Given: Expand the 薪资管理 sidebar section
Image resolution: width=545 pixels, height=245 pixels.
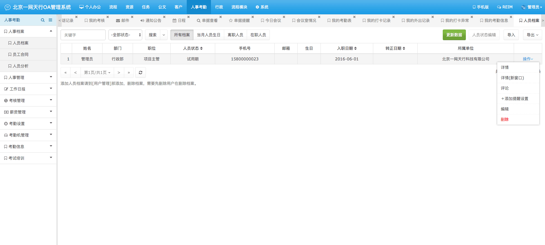Looking at the screenshot, I should pos(28,112).
